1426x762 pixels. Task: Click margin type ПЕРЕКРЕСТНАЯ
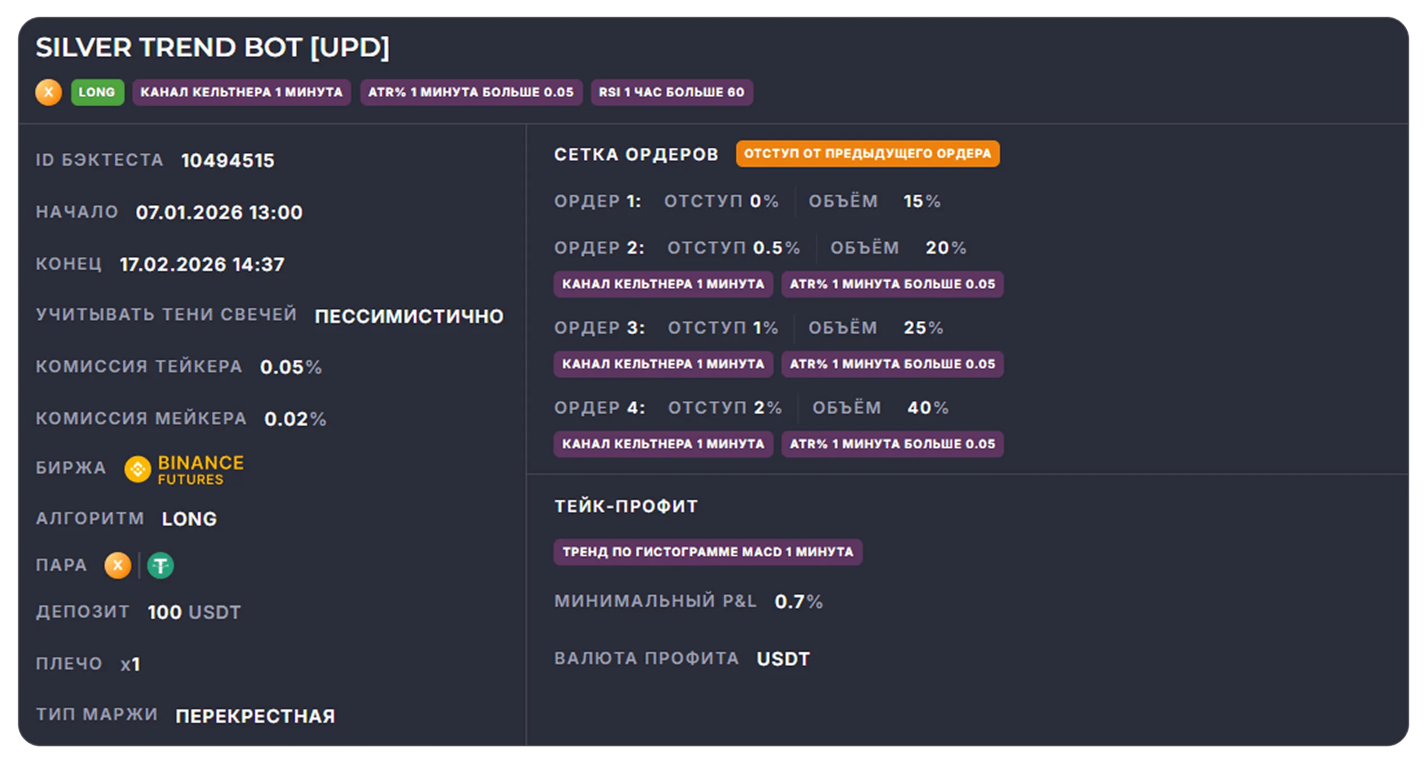(x=255, y=716)
